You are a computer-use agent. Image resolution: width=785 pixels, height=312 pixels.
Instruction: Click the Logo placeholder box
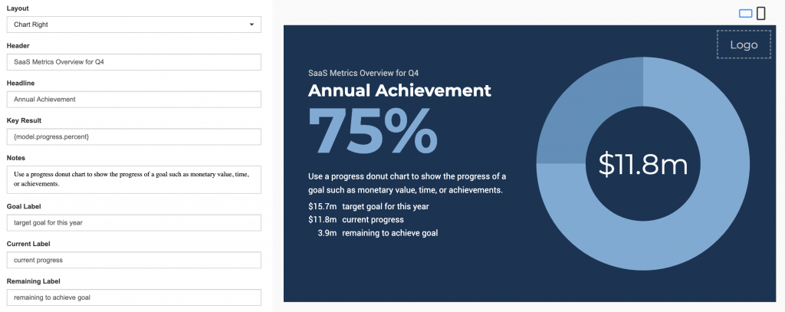(x=744, y=44)
